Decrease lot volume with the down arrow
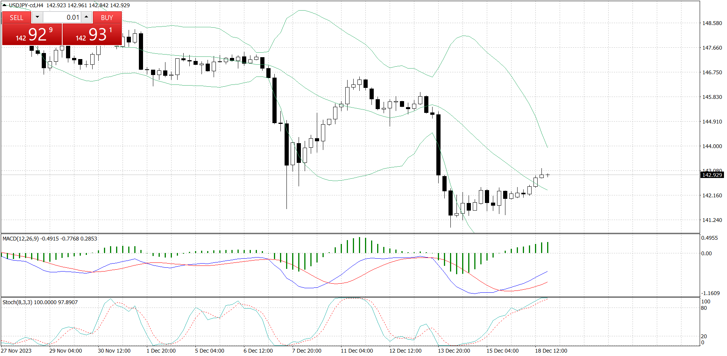This screenshot has height=356, width=727. pyautogui.click(x=37, y=17)
